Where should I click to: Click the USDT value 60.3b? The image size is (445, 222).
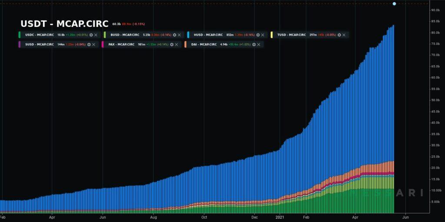[x=116, y=24]
